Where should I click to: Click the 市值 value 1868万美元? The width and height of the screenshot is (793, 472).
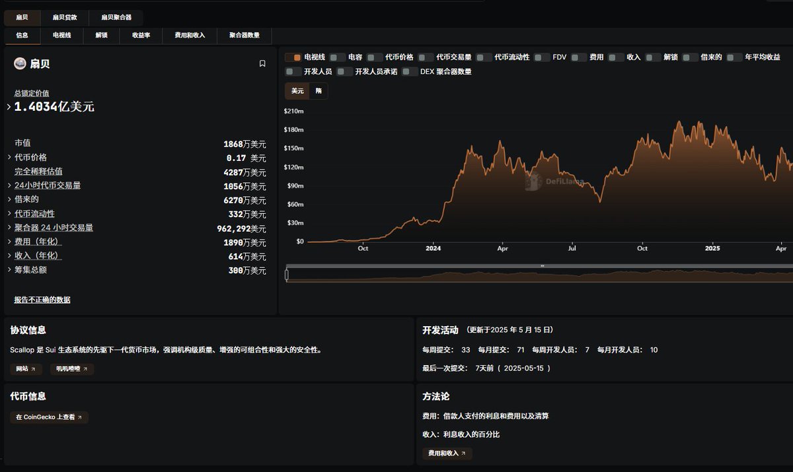(245, 144)
